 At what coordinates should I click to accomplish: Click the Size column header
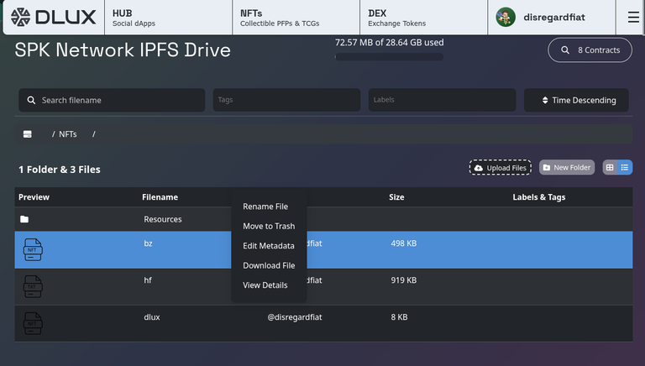point(396,197)
